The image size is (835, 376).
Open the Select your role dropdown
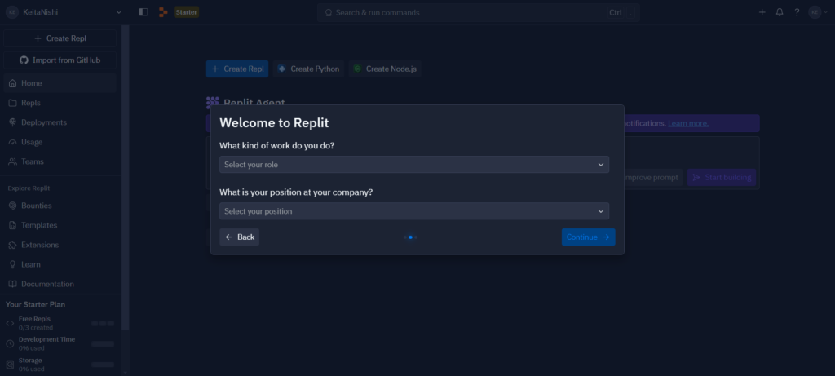(414, 165)
